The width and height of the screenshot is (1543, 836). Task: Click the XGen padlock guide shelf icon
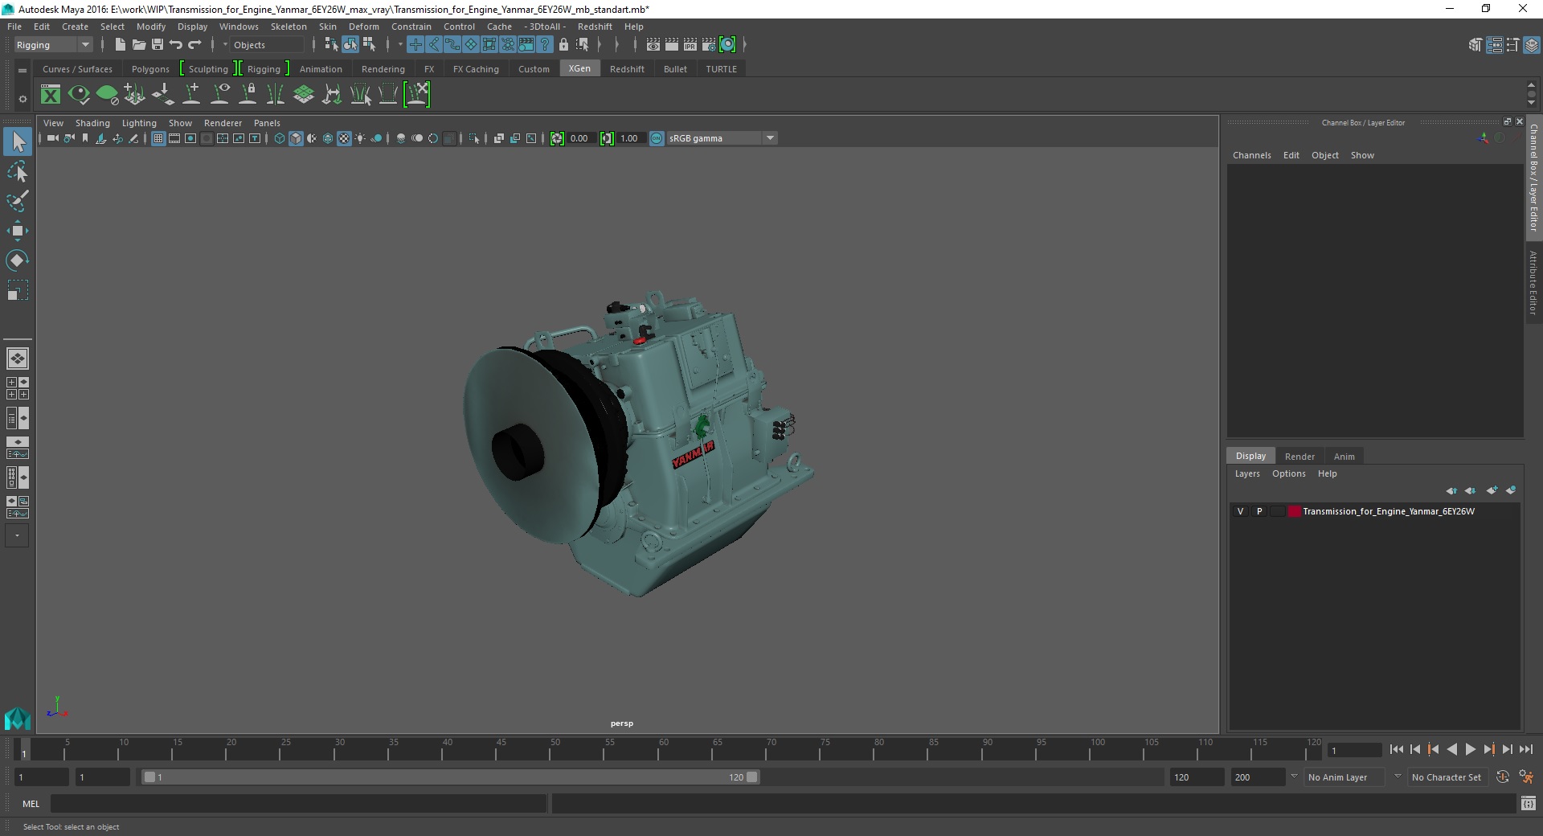[x=248, y=95]
